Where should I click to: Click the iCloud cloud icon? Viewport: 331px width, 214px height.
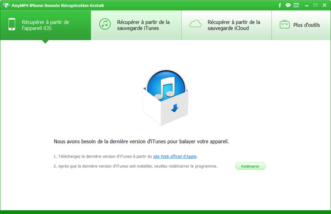195,24
